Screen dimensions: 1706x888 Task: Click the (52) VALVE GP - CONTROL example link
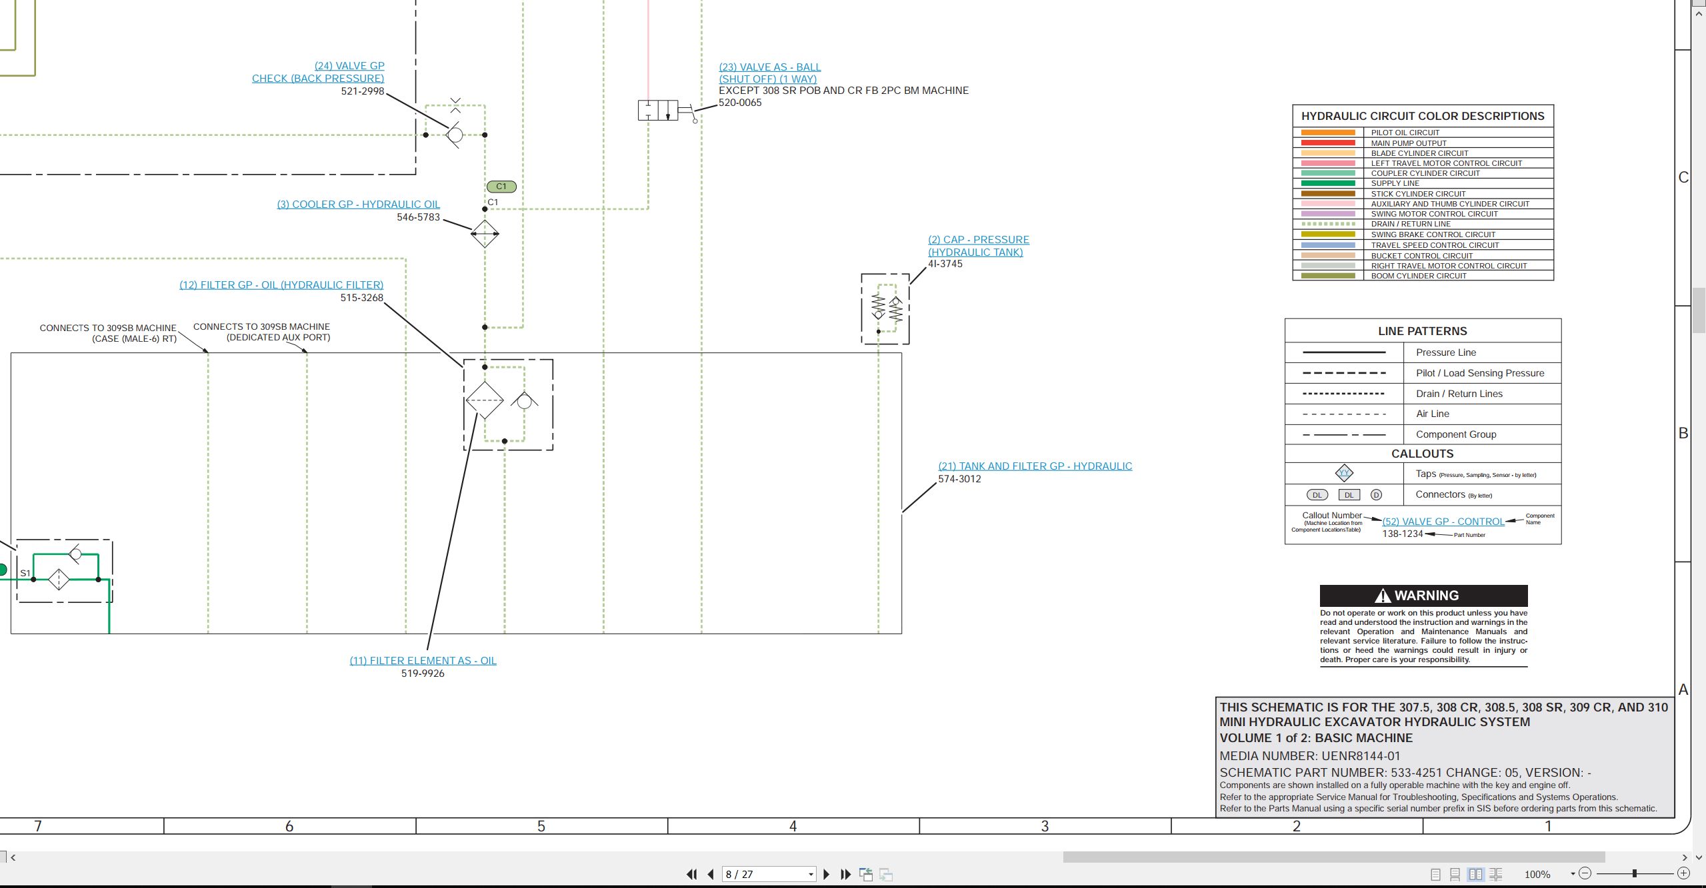click(x=1443, y=522)
